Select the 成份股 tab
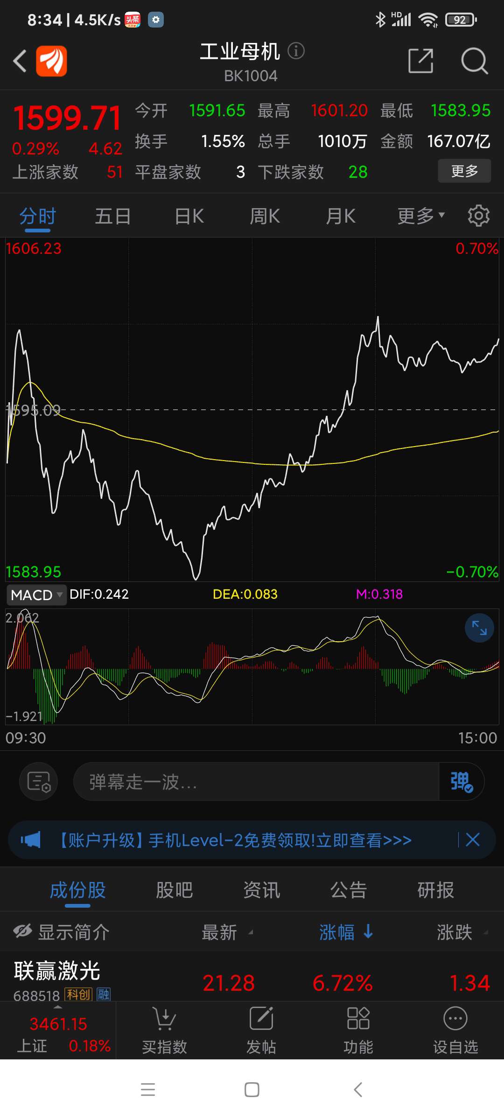Viewport: 504px width, 1120px height. click(x=77, y=890)
